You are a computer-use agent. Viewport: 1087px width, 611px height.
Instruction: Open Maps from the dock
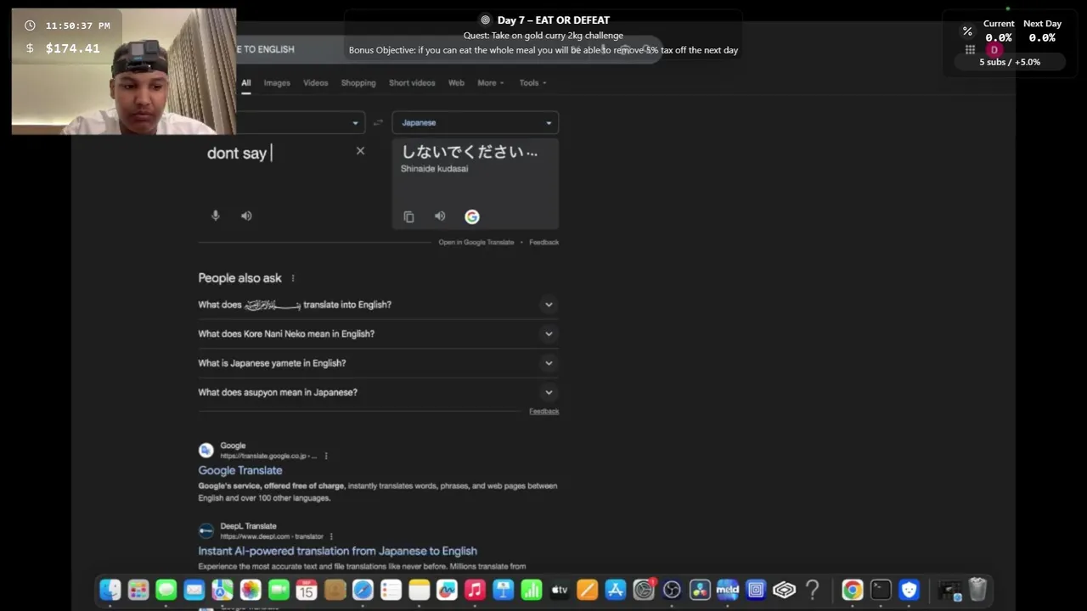click(x=222, y=590)
